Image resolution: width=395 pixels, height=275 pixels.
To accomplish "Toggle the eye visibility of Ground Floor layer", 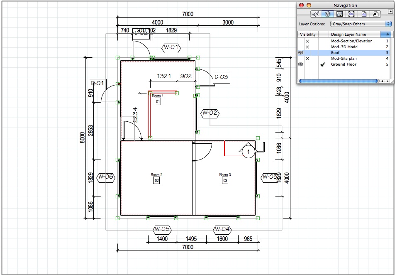I will pos(300,64).
